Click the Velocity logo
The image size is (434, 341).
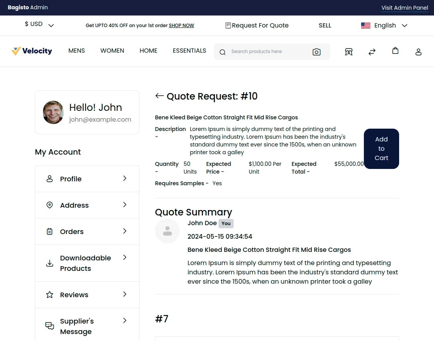click(x=32, y=51)
